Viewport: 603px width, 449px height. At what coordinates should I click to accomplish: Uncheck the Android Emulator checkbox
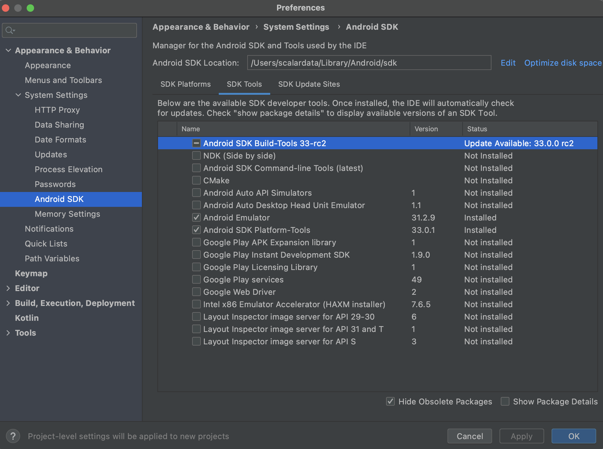pyautogui.click(x=196, y=217)
